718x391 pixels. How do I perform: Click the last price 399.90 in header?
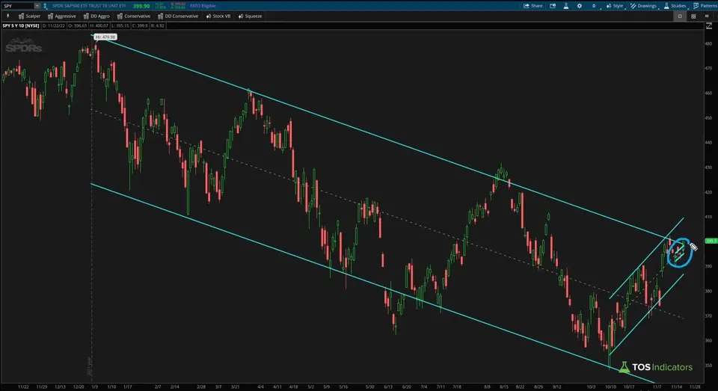tap(141, 6)
